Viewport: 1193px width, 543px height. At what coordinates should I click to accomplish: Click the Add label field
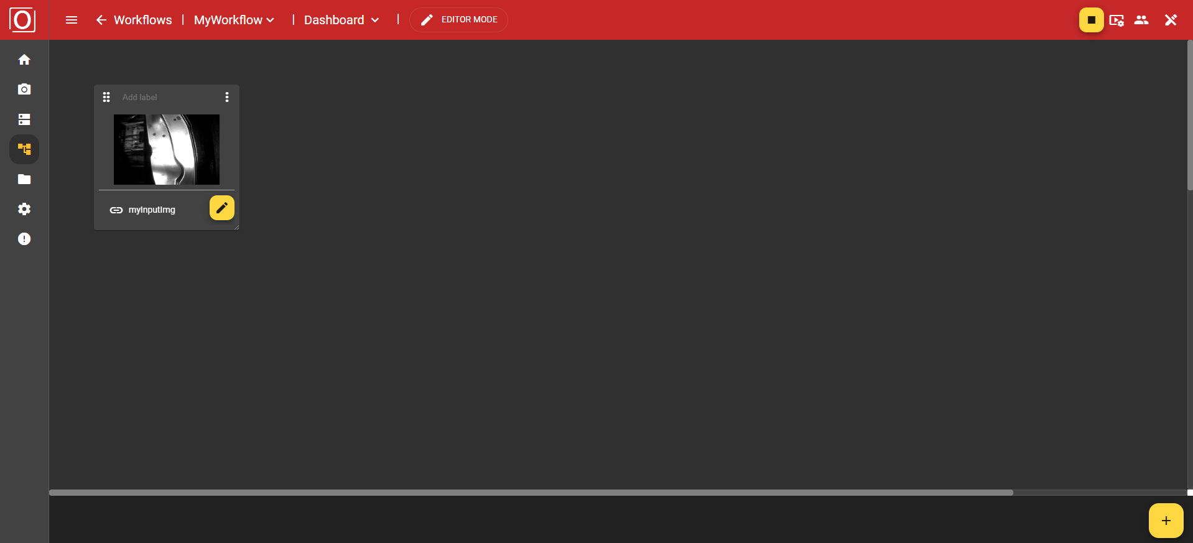pyautogui.click(x=168, y=97)
